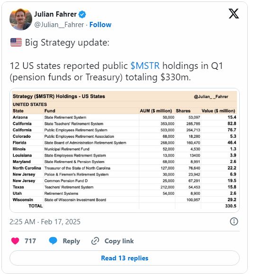Click the Wisconsin row in the table image
Viewport: 253px width, 277px height.
click(125, 200)
